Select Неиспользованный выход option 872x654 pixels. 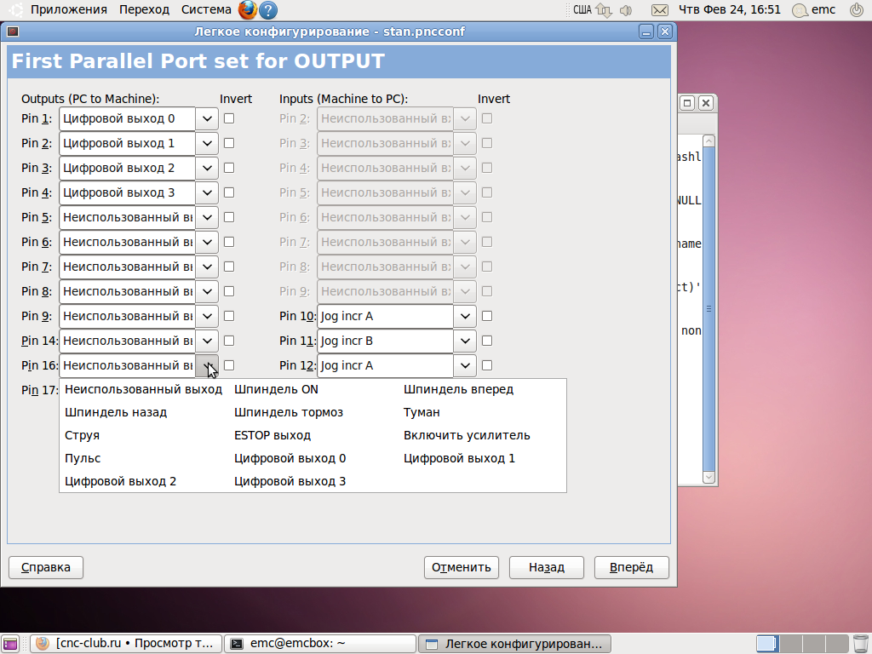(143, 389)
